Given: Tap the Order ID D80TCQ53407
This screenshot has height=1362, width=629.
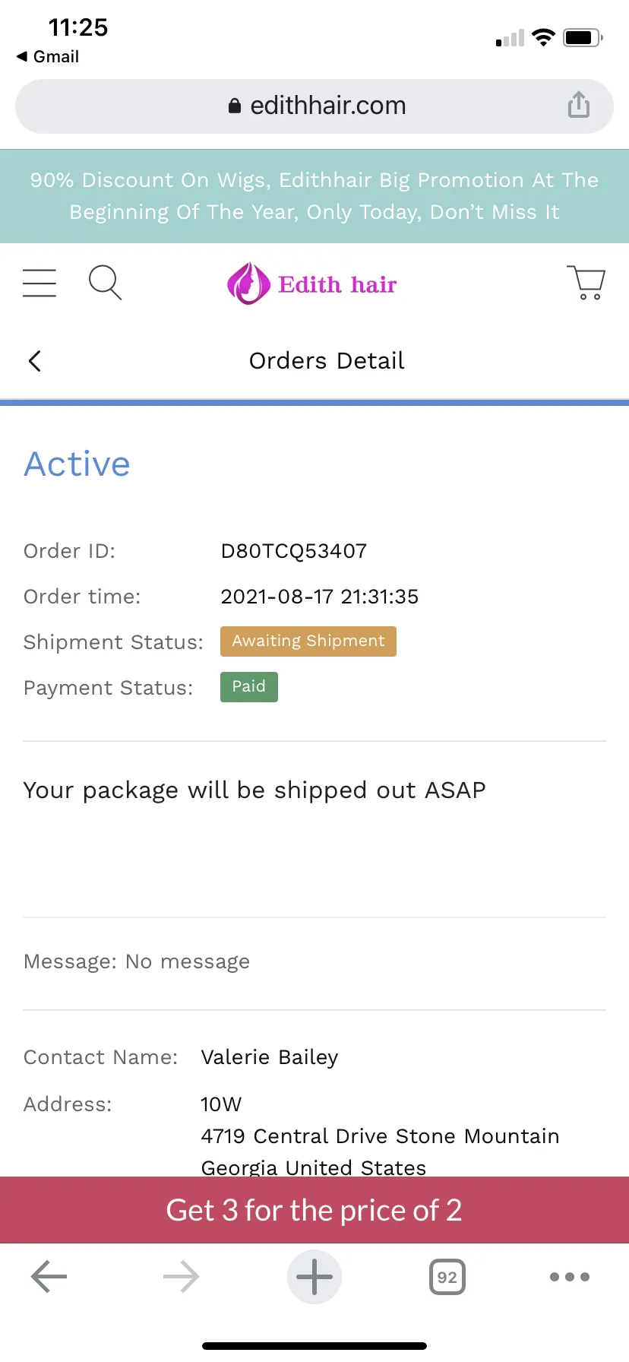Looking at the screenshot, I should click(294, 551).
